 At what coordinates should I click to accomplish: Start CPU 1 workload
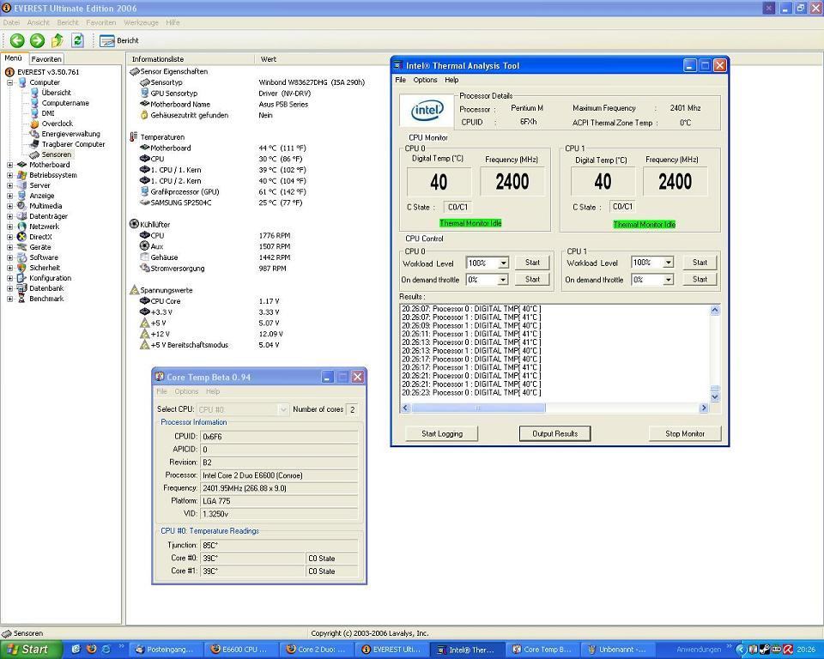[700, 263]
